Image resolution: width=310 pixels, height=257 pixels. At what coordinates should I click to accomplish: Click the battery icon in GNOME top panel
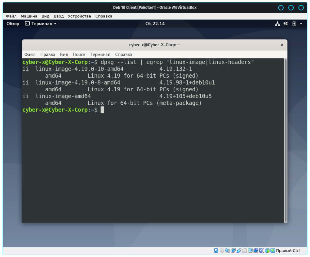click(x=294, y=24)
